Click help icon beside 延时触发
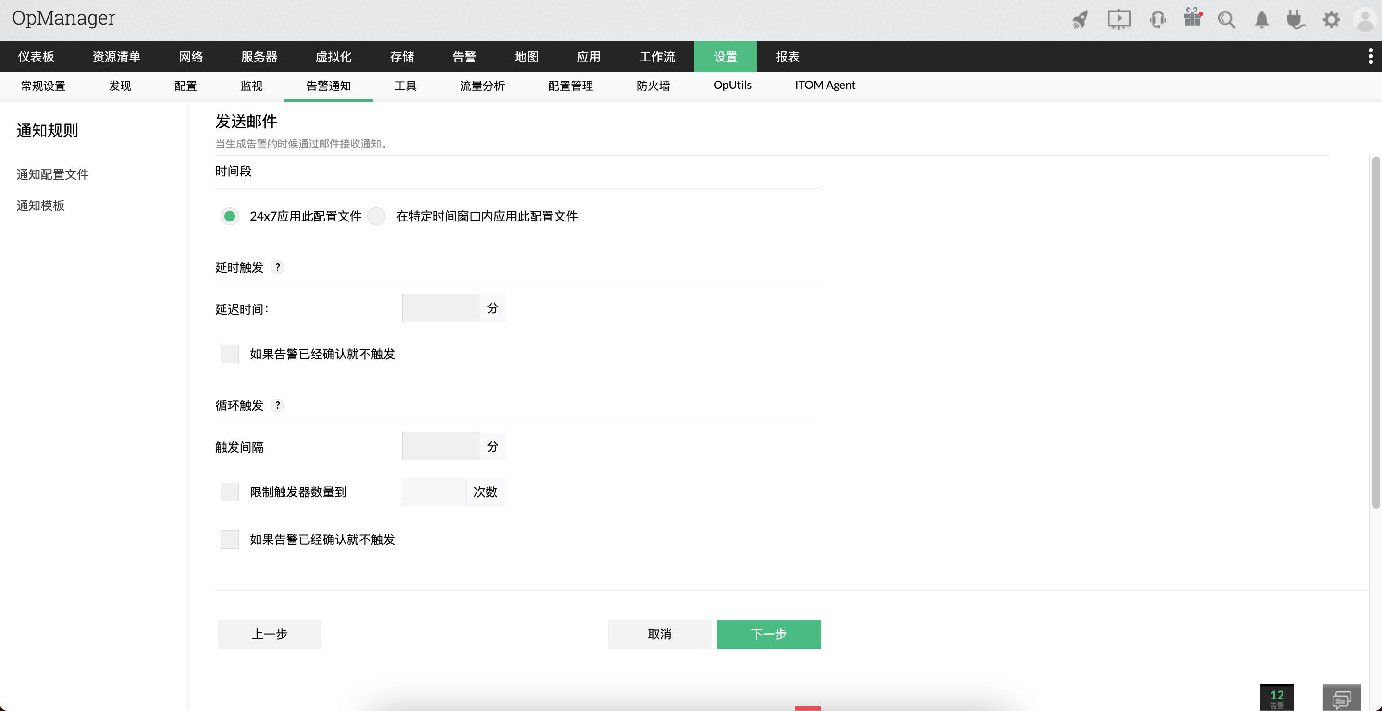Viewport: 1382px width, 711px height. coord(277,267)
